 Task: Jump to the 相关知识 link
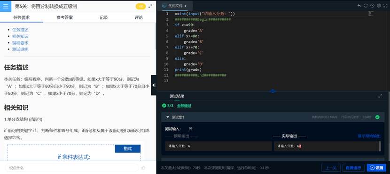pos(20,36)
